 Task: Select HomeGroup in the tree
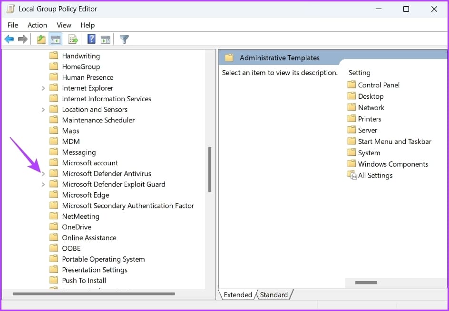(x=81, y=66)
